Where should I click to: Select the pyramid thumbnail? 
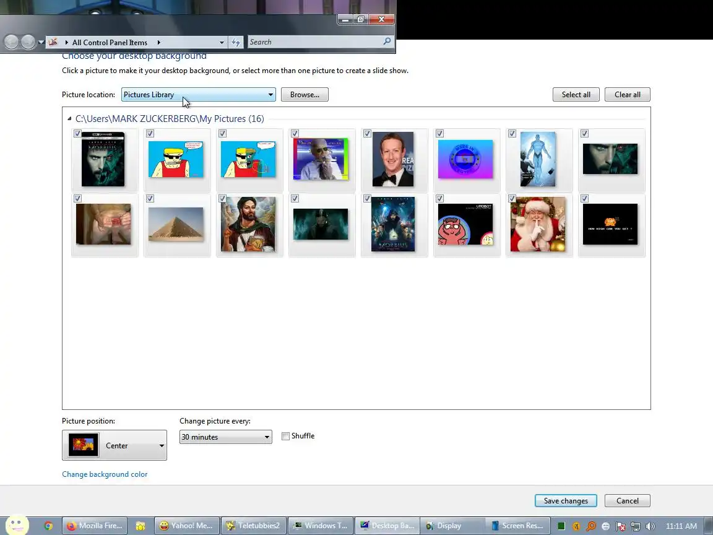176,224
